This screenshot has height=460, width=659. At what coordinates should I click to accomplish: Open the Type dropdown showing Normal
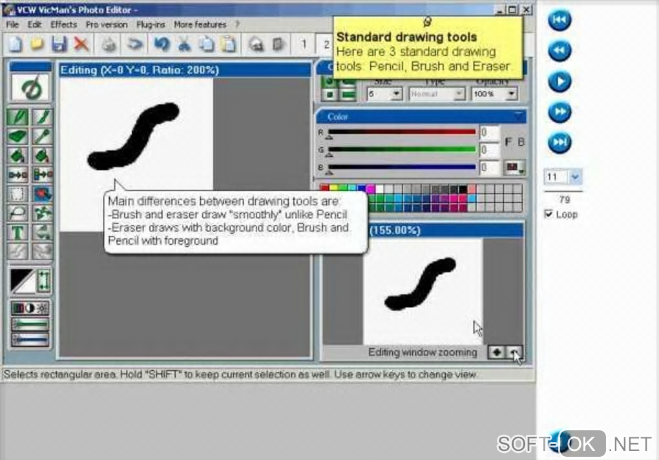coord(459,94)
